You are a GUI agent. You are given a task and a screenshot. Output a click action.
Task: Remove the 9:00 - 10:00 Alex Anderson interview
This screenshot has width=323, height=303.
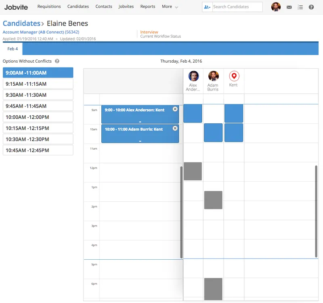point(175,109)
